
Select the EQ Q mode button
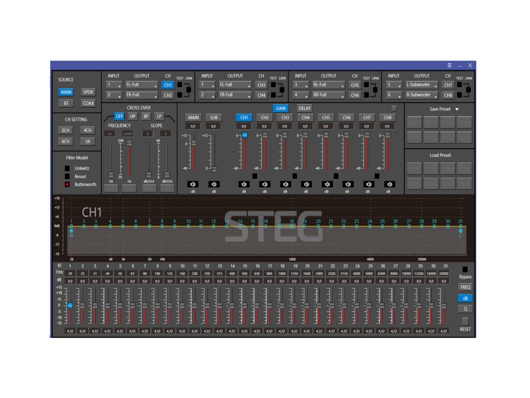coord(465,309)
